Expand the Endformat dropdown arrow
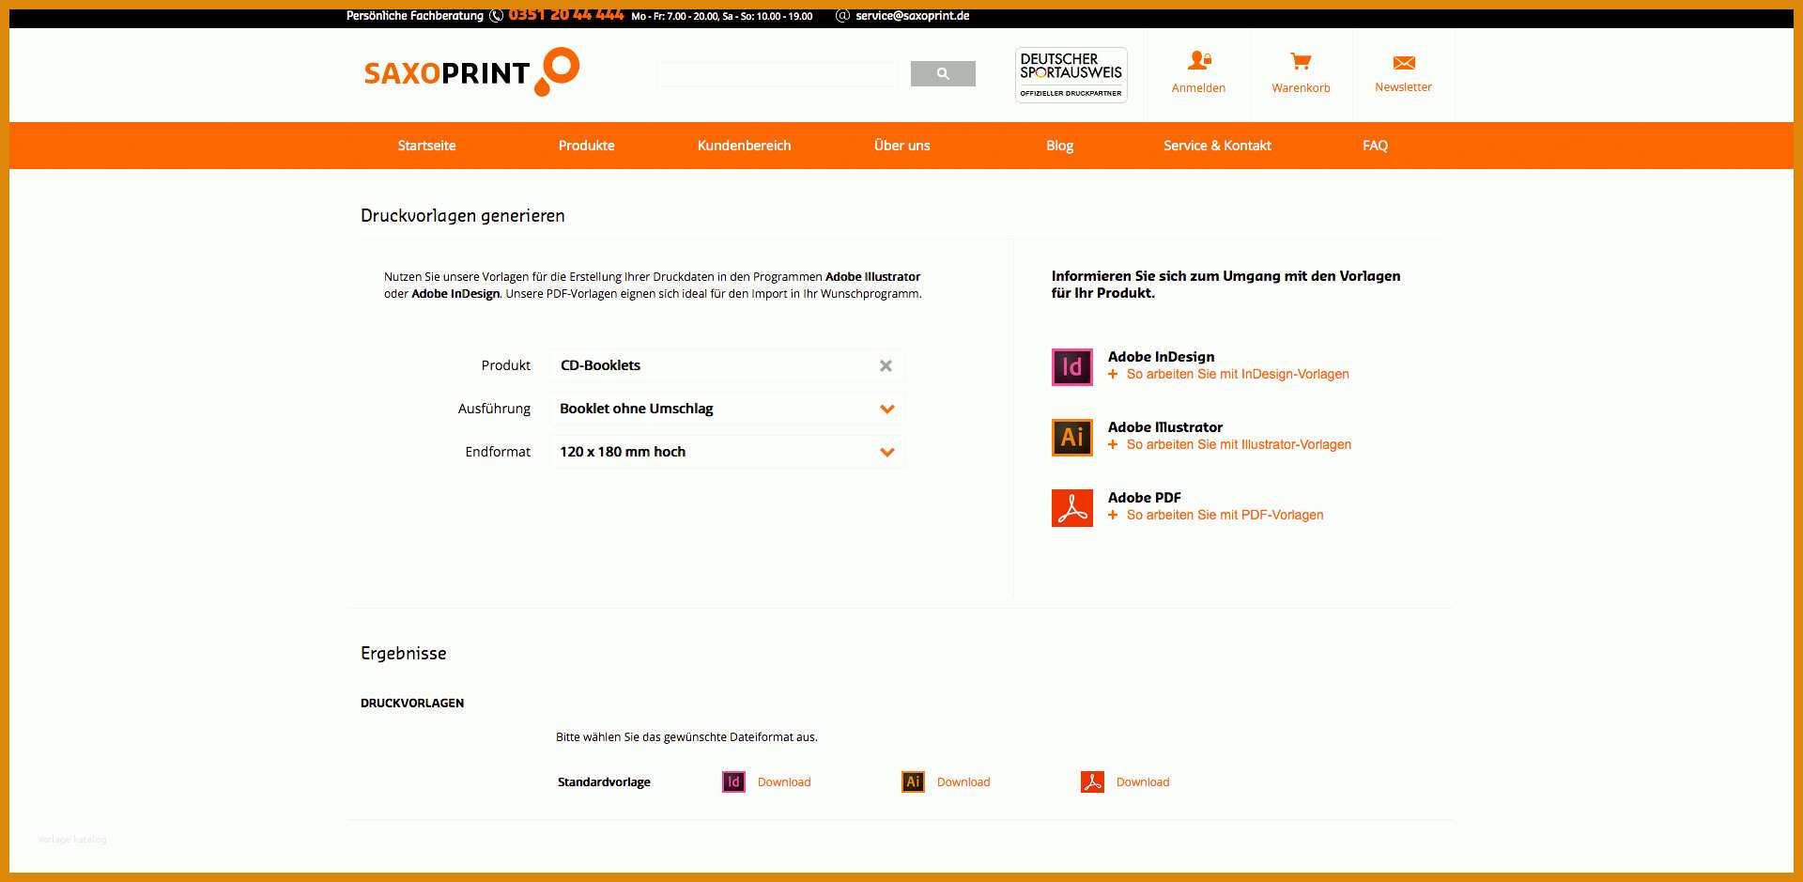 [x=886, y=452]
